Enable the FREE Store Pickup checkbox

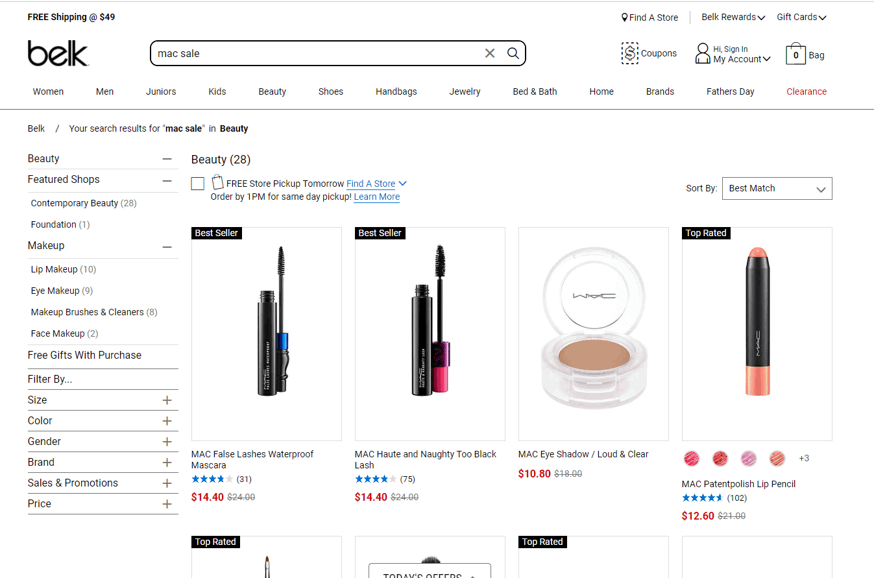coord(198,184)
